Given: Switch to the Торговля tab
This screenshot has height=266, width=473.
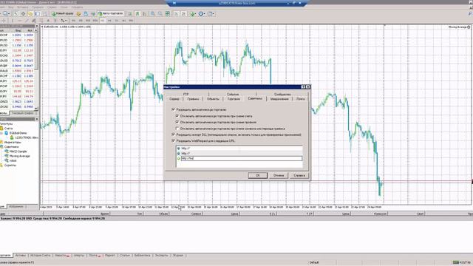Looking at the screenshot, I should tap(234, 99).
